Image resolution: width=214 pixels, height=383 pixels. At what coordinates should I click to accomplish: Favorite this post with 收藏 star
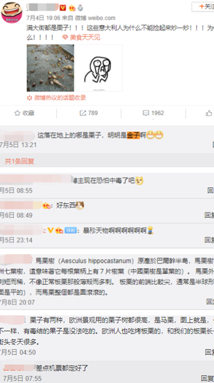tap(25, 113)
